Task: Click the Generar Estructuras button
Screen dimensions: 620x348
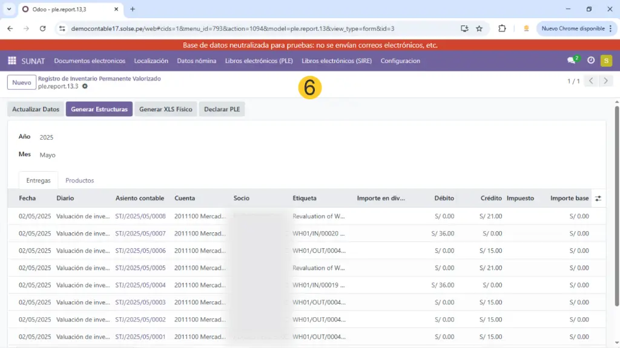Action: (x=99, y=110)
